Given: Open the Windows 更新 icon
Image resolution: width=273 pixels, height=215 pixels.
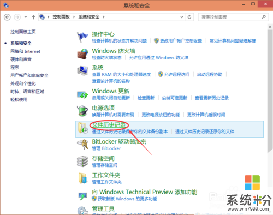Looking at the screenshot, I should click(82, 95).
